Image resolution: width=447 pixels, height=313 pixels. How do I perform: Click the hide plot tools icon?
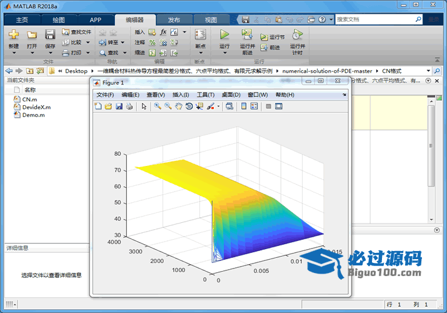click(268, 106)
